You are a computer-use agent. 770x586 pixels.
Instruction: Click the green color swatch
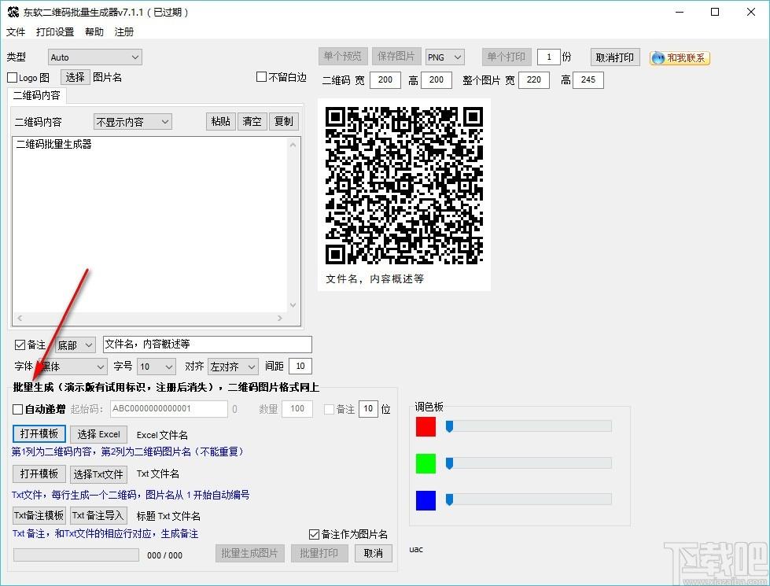coord(426,463)
